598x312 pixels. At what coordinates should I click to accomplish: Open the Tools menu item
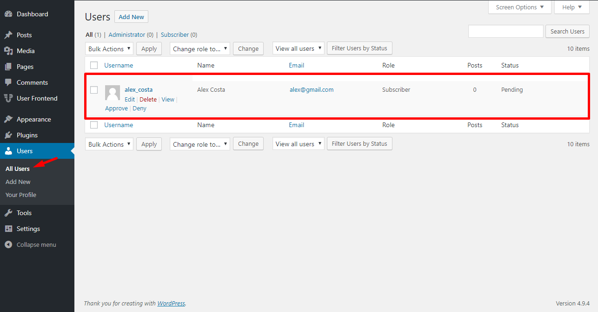37,213
